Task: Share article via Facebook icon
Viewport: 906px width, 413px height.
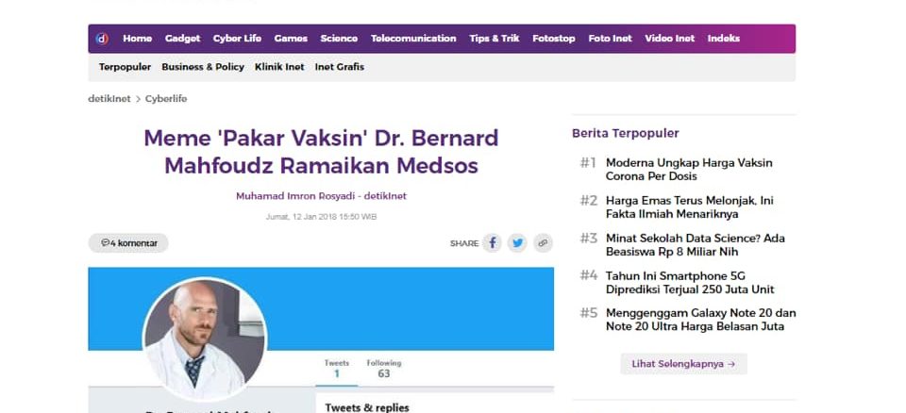Action: 493,243
